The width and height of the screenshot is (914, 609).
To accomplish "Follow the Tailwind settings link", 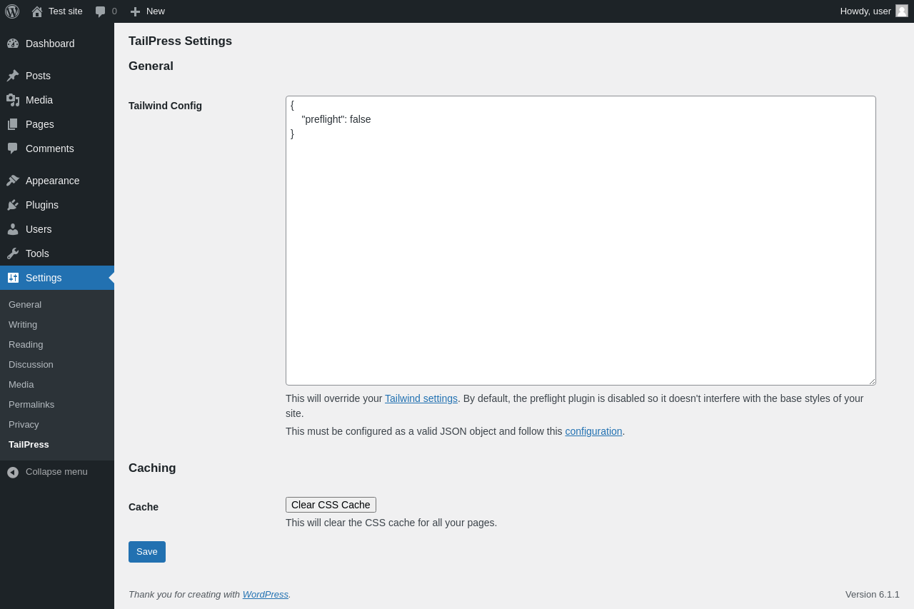I will (421, 398).
